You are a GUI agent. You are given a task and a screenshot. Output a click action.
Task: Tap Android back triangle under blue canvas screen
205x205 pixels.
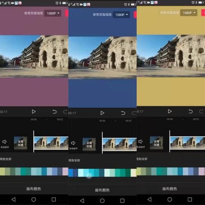pos(82,200)
